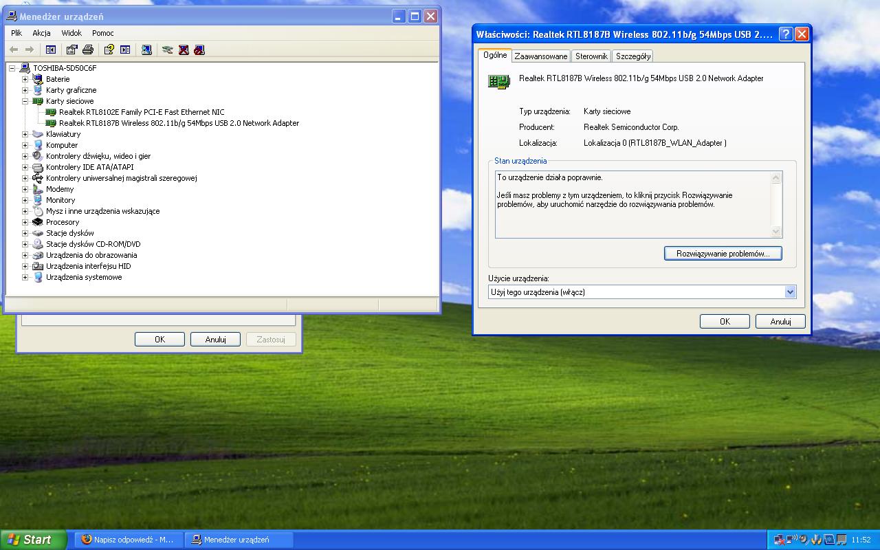880x550 pixels.
Task: Open the Start menu
Action: point(33,540)
